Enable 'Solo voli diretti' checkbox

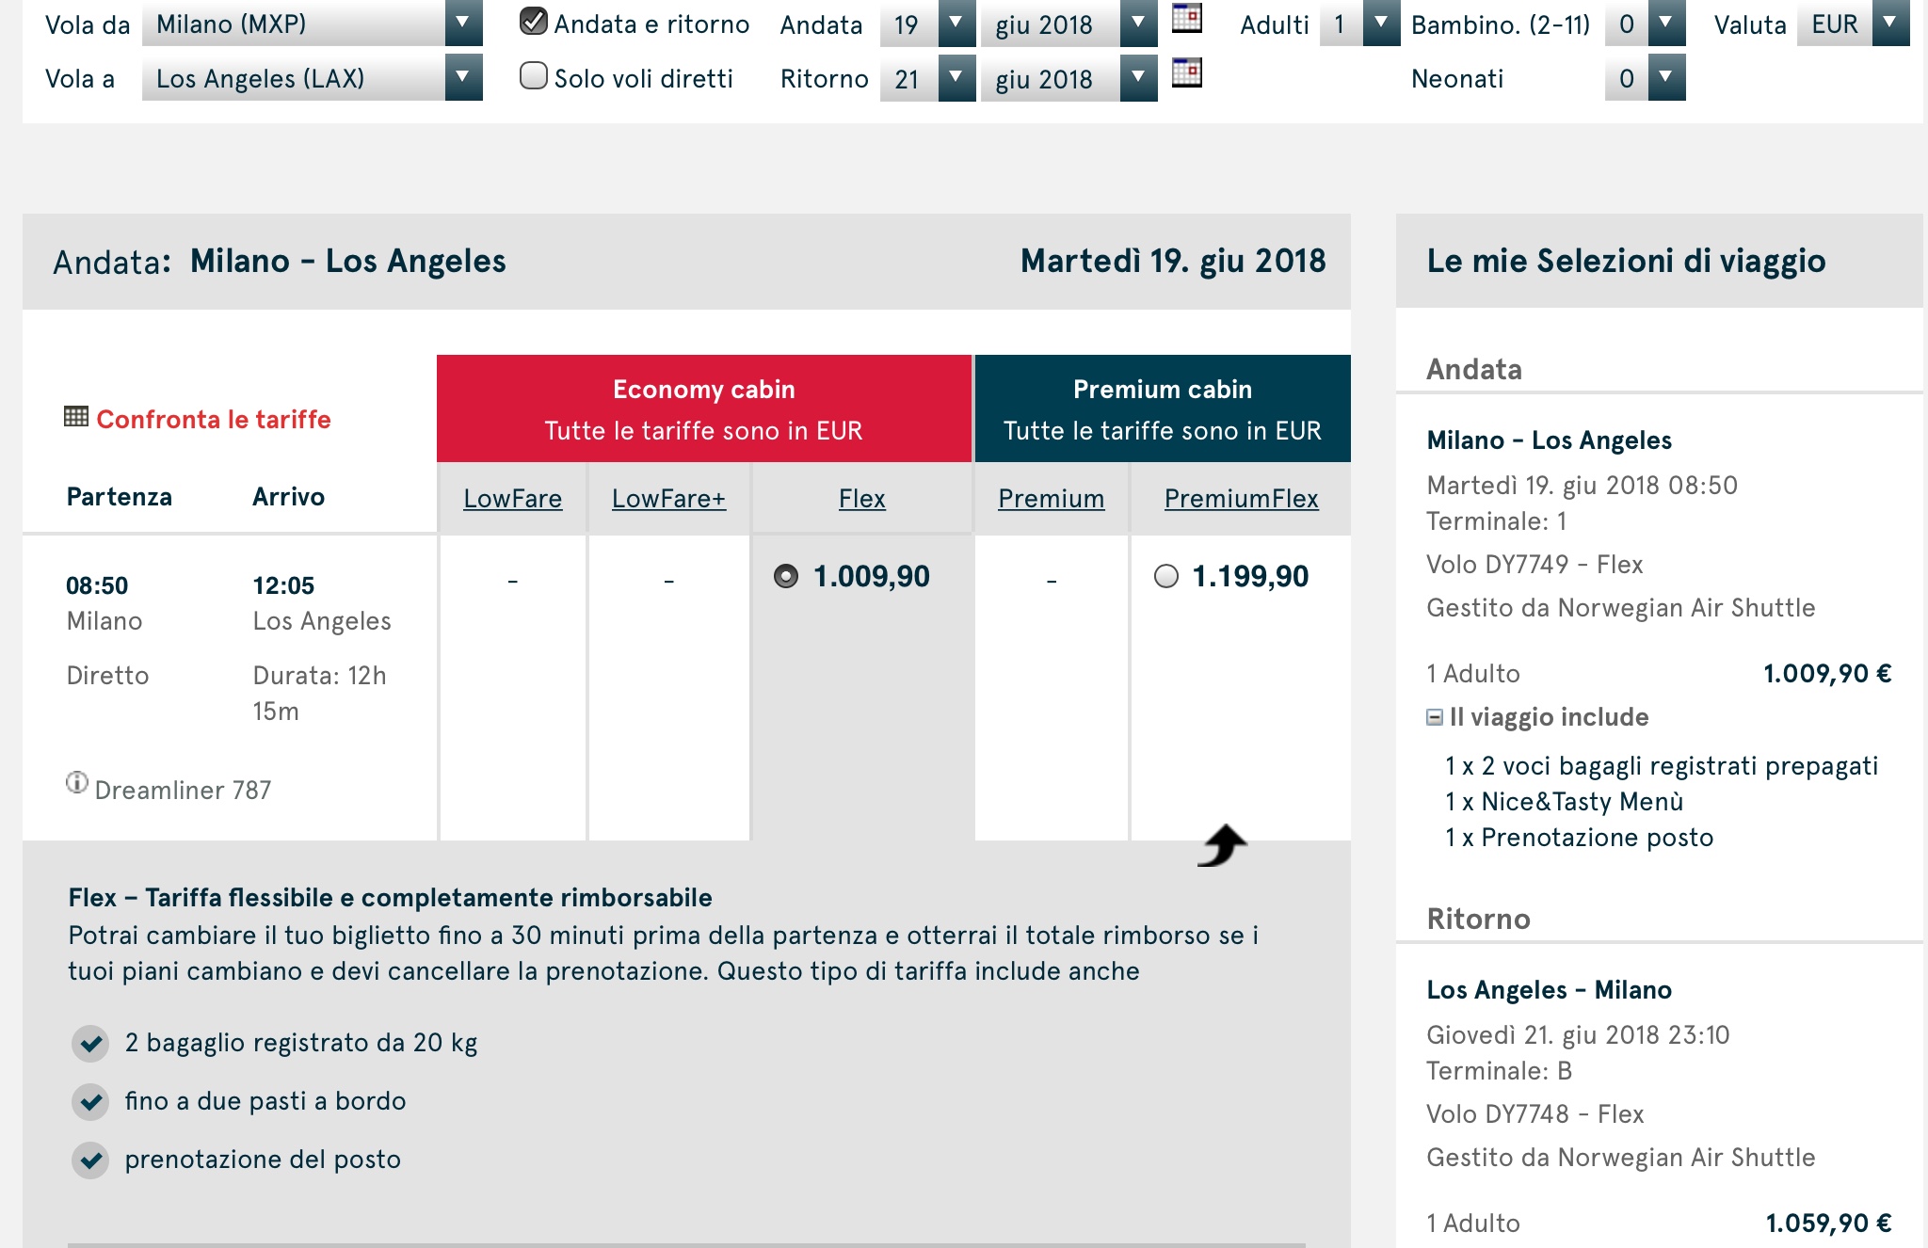click(x=534, y=76)
